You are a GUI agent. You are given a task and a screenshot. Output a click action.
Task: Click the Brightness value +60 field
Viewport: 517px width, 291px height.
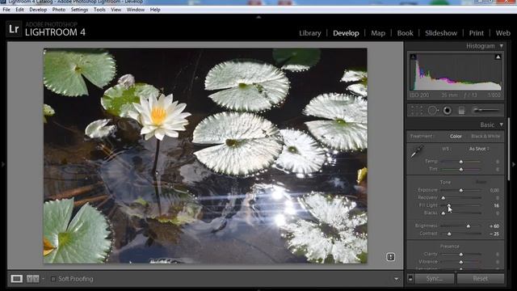coord(494,226)
